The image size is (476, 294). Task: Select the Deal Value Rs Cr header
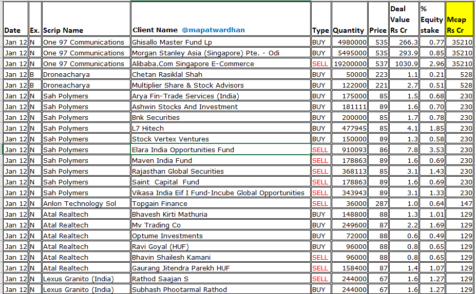click(x=404, y=19)
